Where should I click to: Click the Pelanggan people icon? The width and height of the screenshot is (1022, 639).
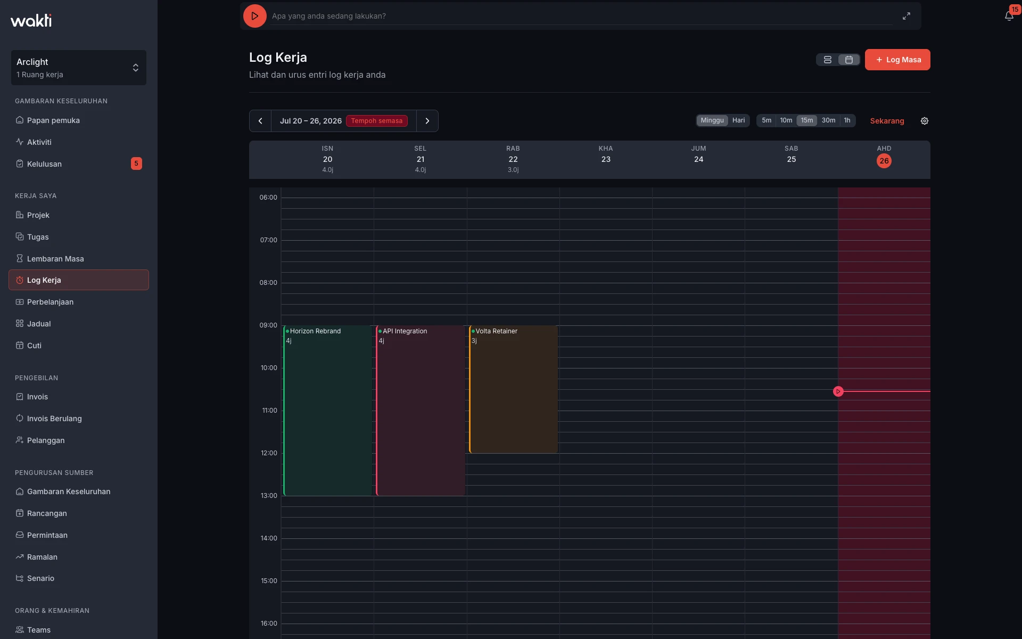coord(20,440)
